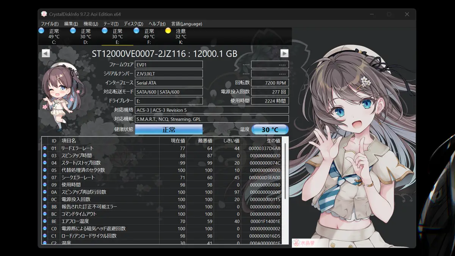Click the CrystalDiskInfo app icon in title bar
The width and height of the screenshot is (455, 256).
[x=44, y=14]
